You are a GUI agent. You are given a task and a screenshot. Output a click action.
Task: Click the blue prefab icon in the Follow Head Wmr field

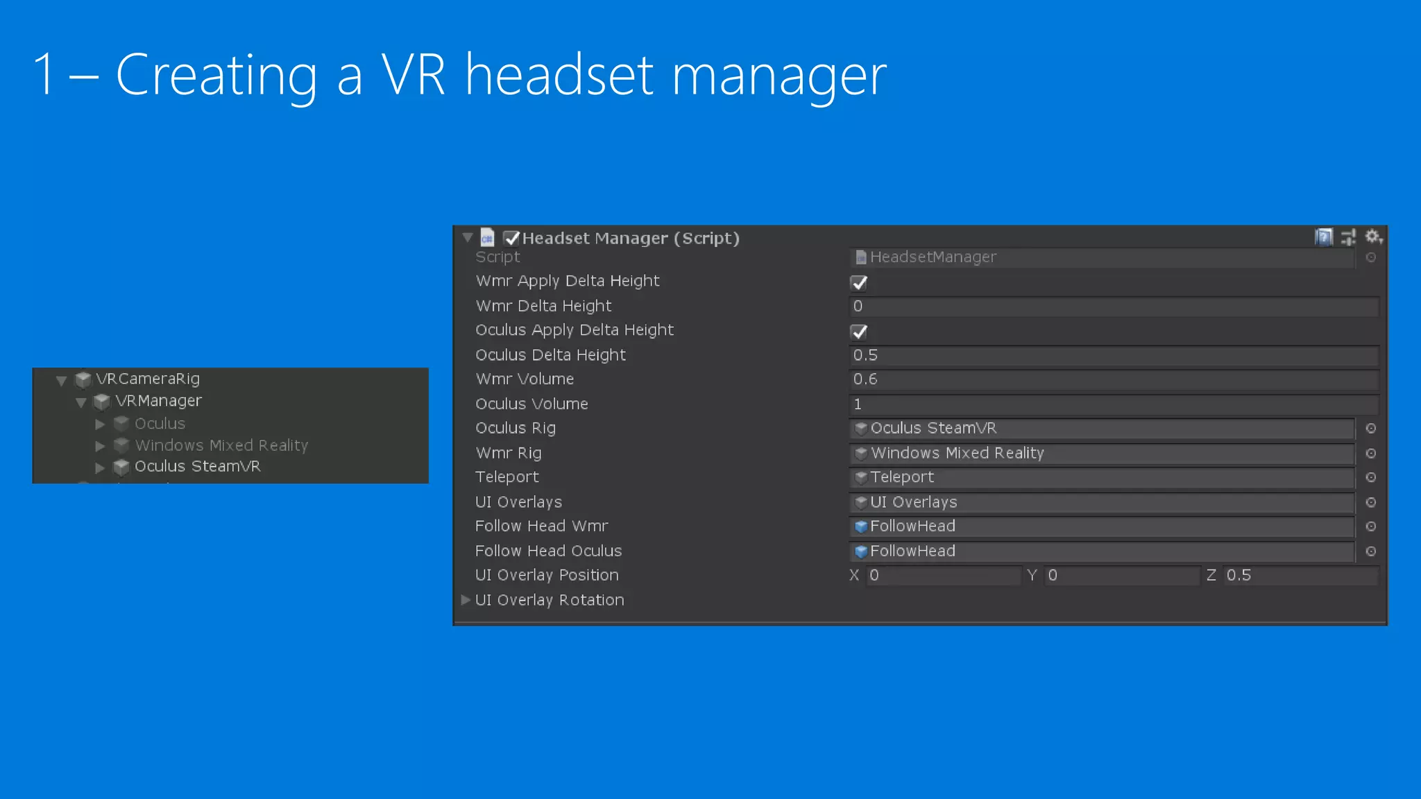[x=861, y=526]
